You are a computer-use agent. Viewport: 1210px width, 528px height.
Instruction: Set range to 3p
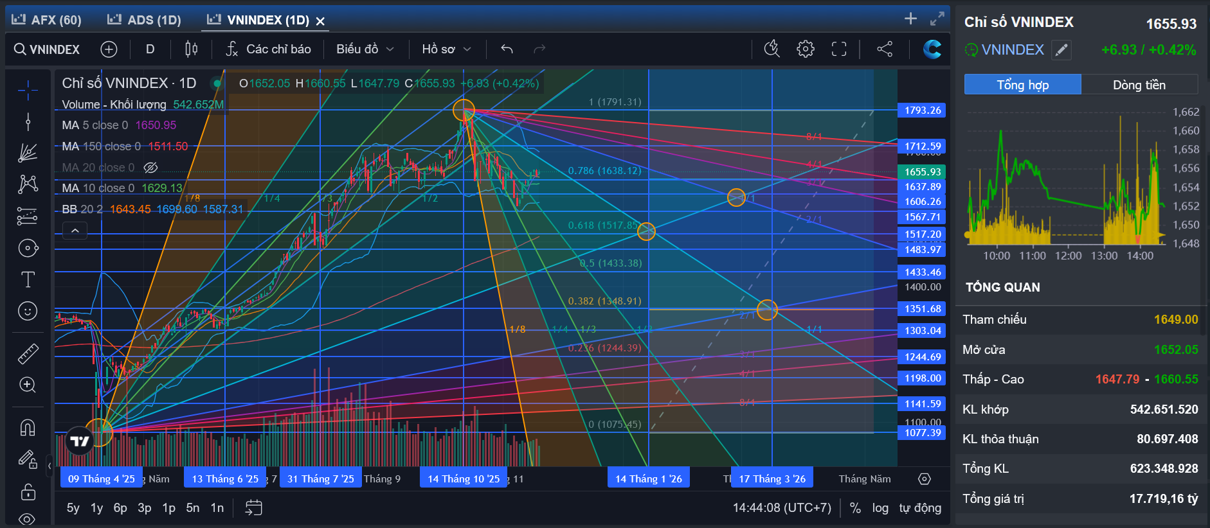click(x=145, y=508)
